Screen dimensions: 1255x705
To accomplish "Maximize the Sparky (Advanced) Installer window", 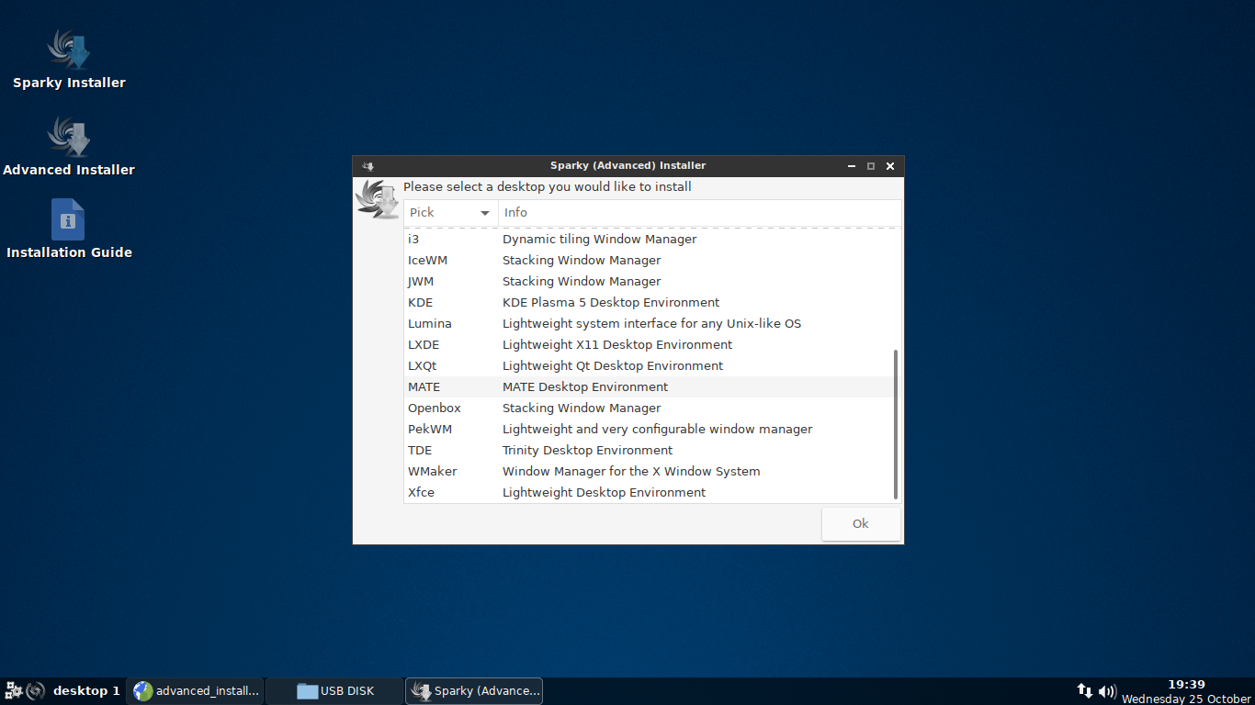I will tap(871, 166).
